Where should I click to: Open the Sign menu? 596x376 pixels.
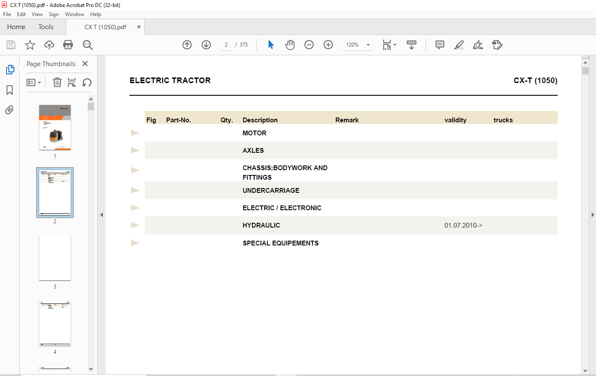(54, 14)
